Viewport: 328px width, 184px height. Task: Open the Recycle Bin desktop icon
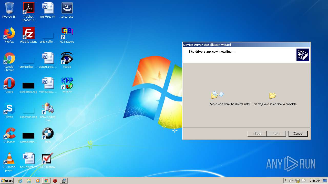(9, 10)
